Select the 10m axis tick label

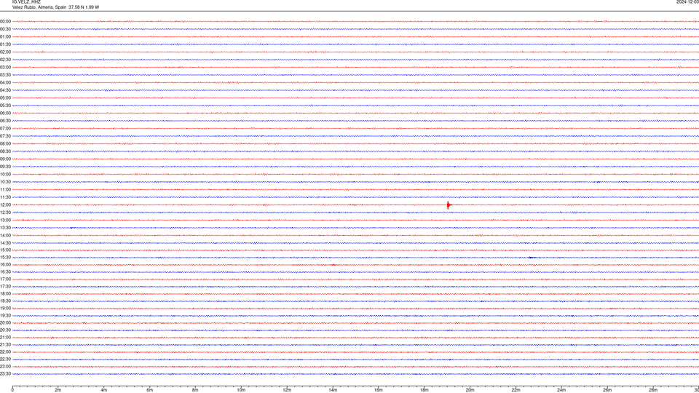pos(241,390)
